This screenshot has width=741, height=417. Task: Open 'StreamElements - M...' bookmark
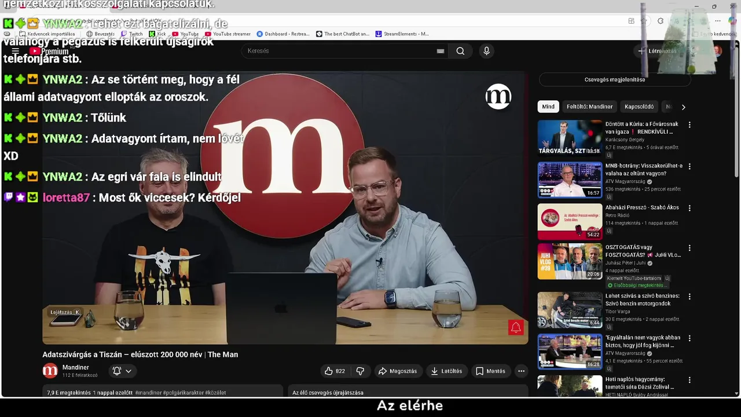click(402, 34)
